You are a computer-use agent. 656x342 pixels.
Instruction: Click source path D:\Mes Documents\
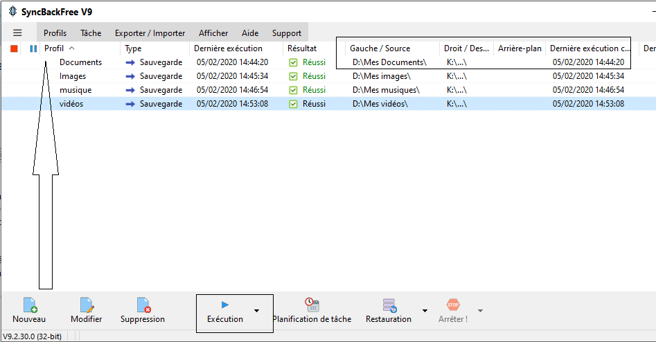(389, 62)
